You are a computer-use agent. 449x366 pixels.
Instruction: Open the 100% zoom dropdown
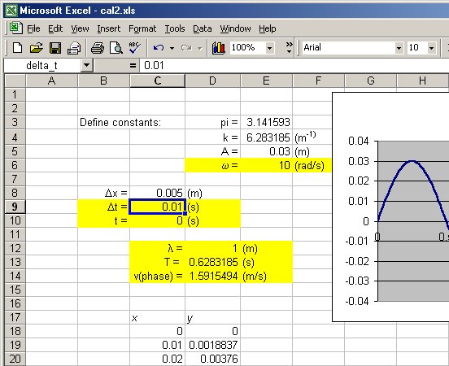tap(269, 48)
